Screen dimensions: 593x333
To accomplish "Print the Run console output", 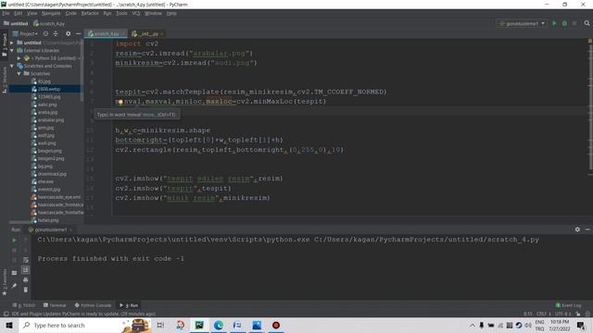I will tap(25, 279).
